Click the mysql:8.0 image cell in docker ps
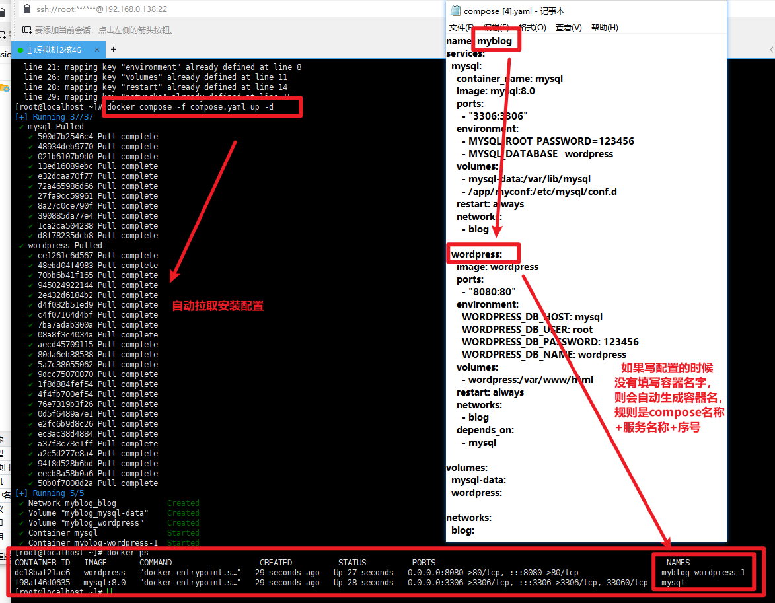 click(105, 583)
